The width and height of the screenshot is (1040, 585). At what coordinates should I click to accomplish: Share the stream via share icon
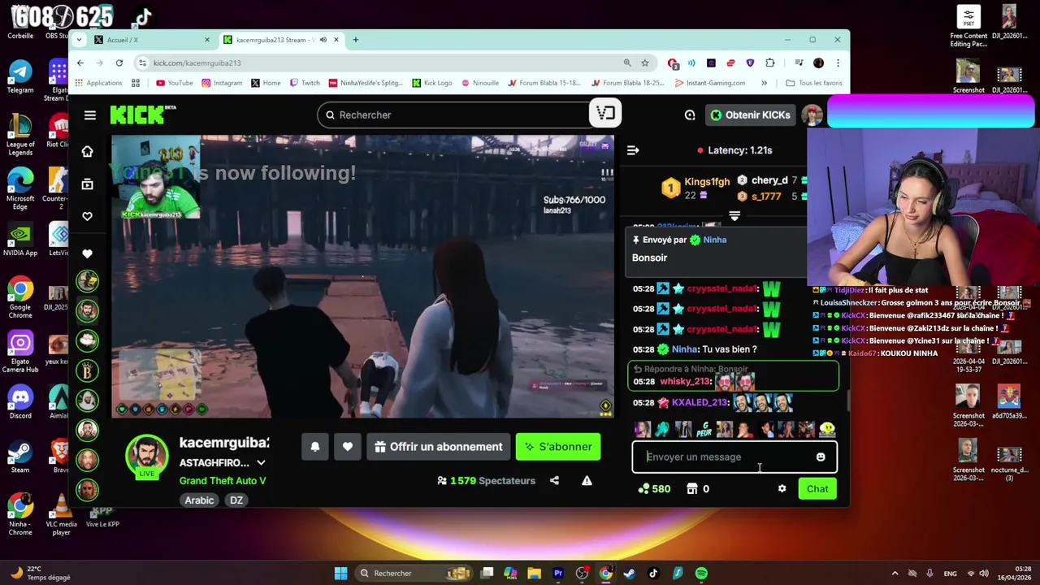(x=554, y=481)
